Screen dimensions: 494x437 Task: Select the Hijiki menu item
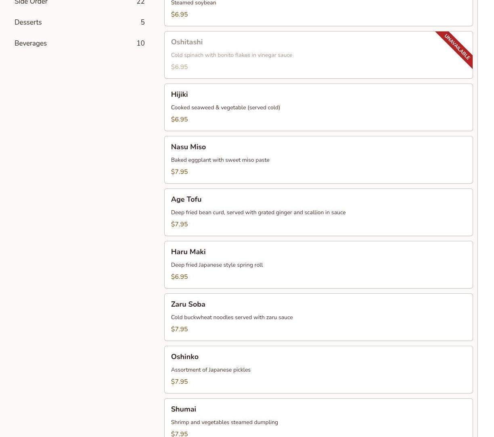[x=318, y=107]
